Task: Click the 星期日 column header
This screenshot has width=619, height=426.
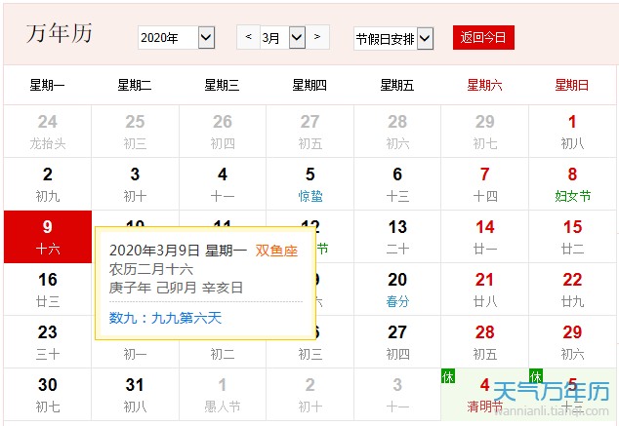Action: pos(572,85)
